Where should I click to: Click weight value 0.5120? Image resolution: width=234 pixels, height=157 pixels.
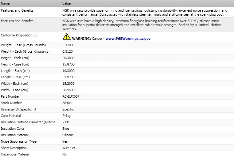click(67, 51)
